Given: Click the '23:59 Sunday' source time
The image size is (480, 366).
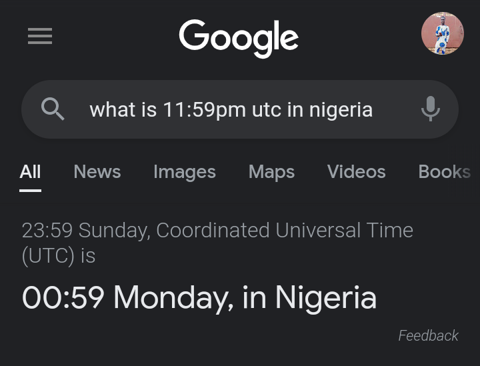Looking at the screenshot, I should click(x=86, y=231).
